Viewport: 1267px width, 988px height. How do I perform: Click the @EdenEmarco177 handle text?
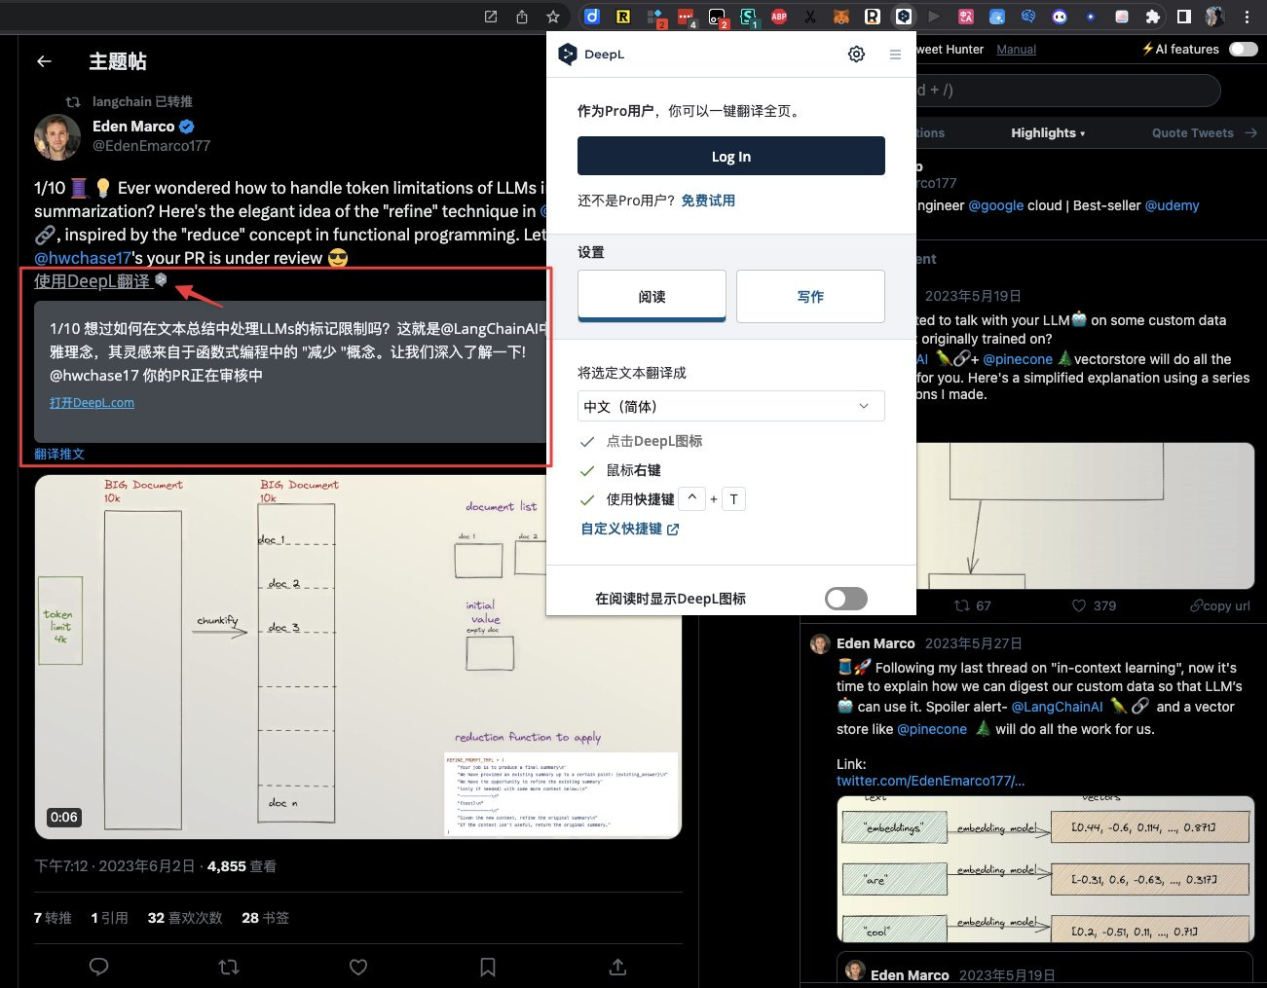pos(151,146)
